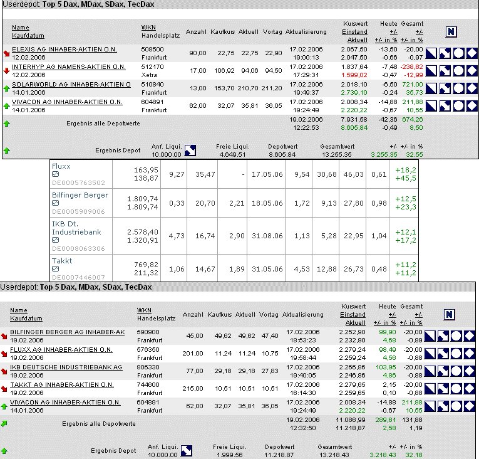Click the circle icon in the INTERHYP AG row
This screenshot has height=459, width=479.
tap(458, 71)
